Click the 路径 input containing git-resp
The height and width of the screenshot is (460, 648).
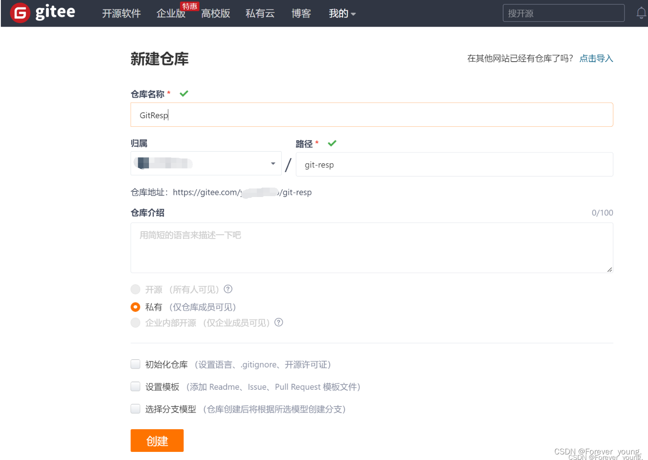coord(454,164)
